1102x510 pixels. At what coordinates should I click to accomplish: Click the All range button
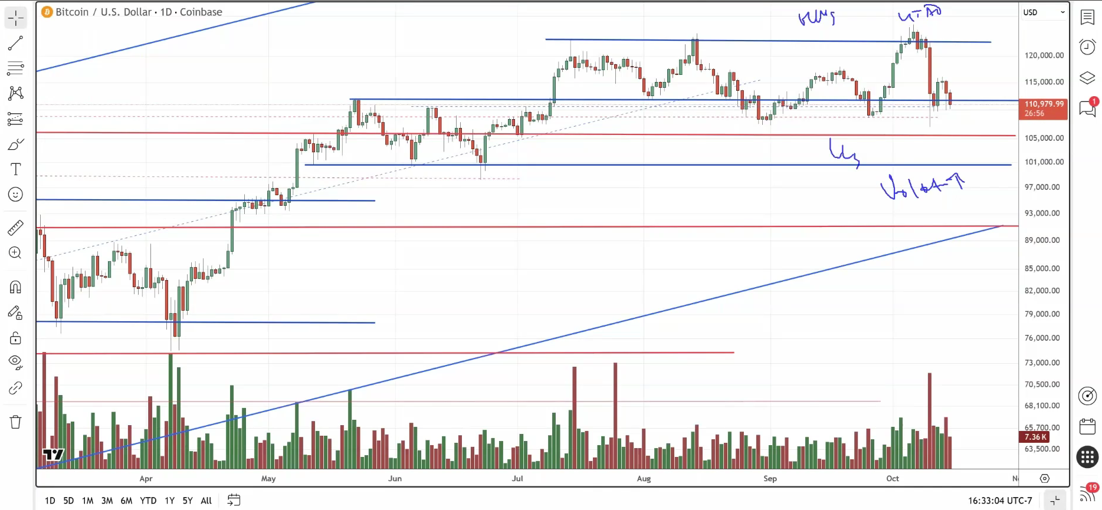206,501
